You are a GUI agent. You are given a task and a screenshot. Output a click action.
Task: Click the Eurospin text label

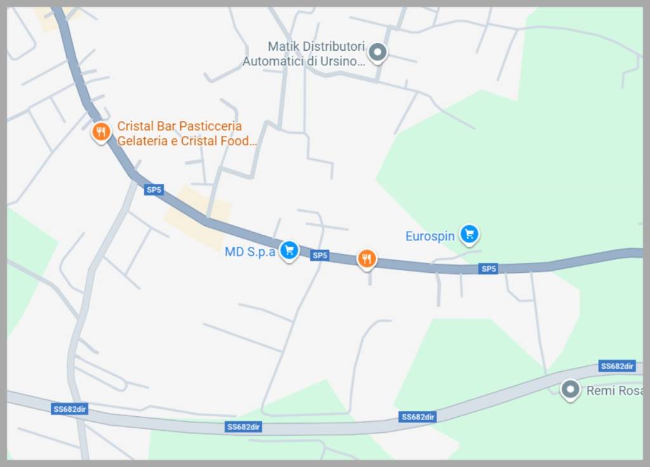point(430,236)
